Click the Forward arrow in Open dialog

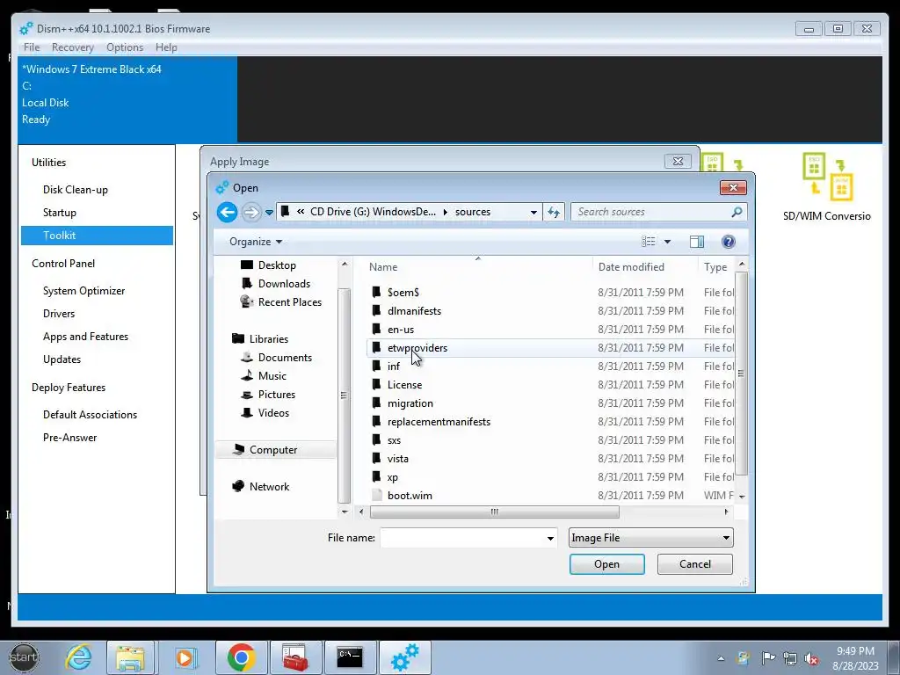[250, 213]
